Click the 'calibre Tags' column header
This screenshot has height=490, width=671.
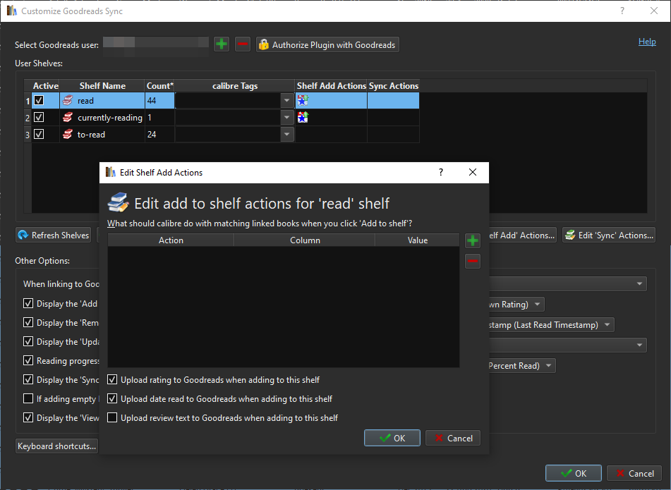click(x=234, y=85)
